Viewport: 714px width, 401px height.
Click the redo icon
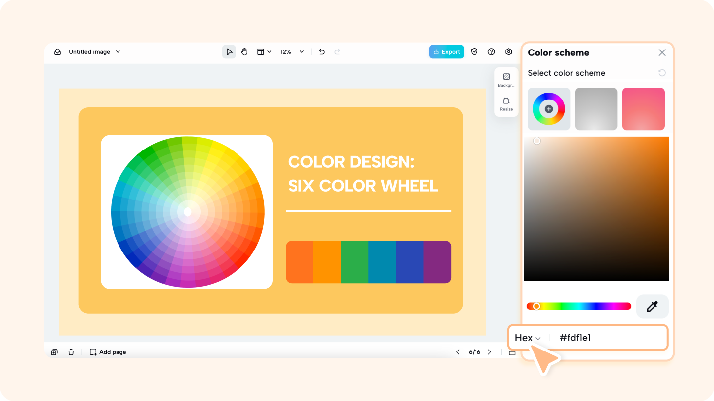tap(337, 51)
